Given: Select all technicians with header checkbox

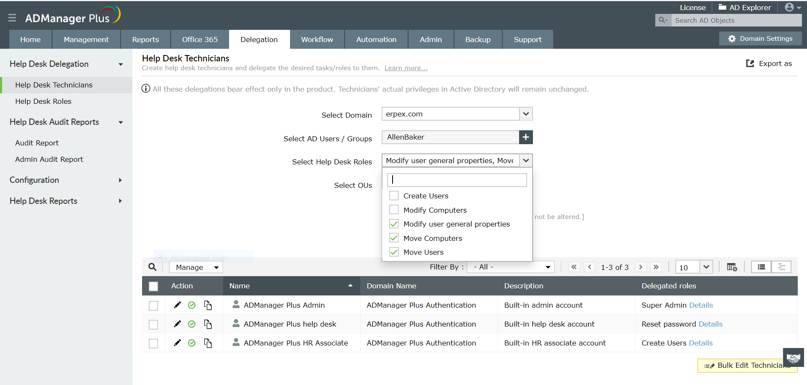Looking at the screenshot, I should coord(153,286).
